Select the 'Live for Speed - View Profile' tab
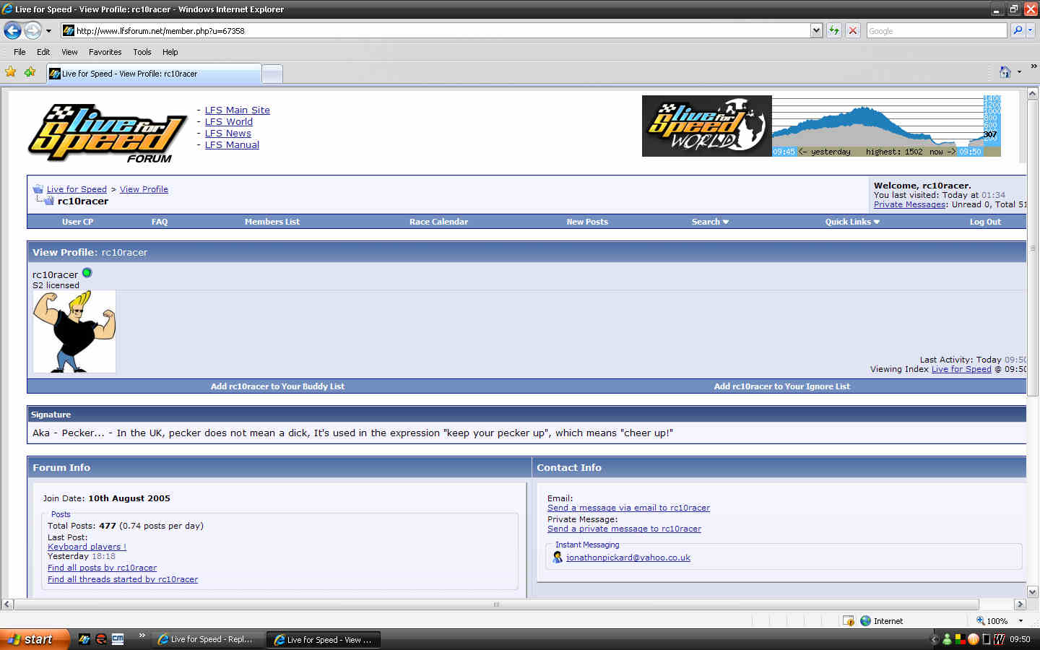The height and width of the screenshot is (650, 1040). [153, 74]
